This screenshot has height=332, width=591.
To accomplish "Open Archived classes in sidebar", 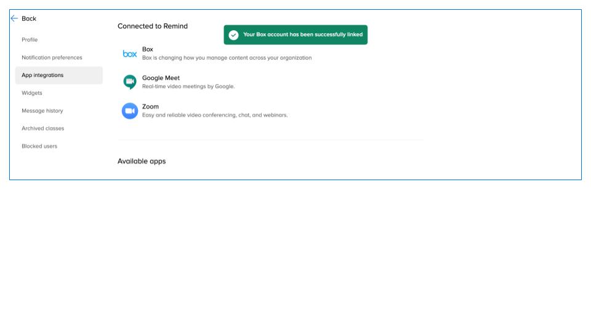I will tap(43, 128).
